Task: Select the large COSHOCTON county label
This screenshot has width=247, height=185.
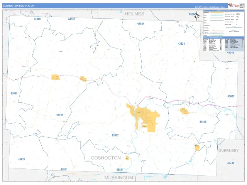Action: tap(106, 158)
